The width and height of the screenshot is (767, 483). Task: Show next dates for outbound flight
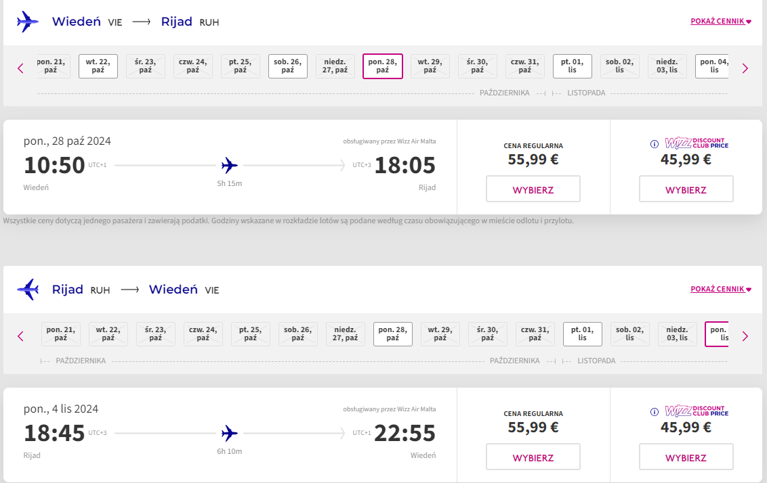pos(745,68)
